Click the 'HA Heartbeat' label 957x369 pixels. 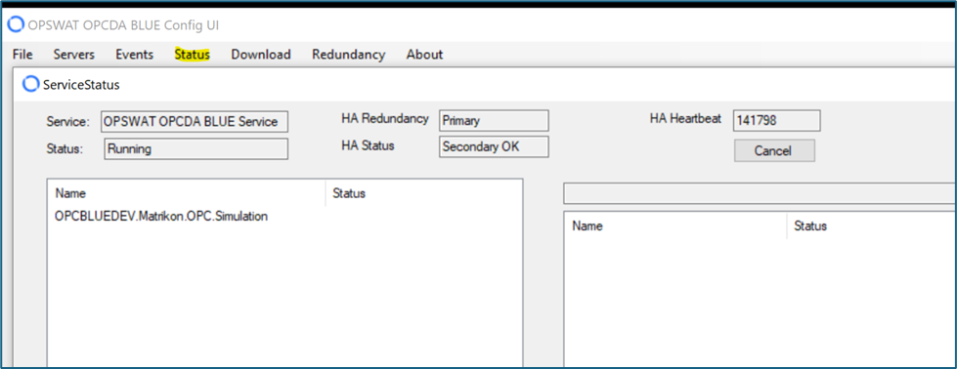[x=685, y=119]
